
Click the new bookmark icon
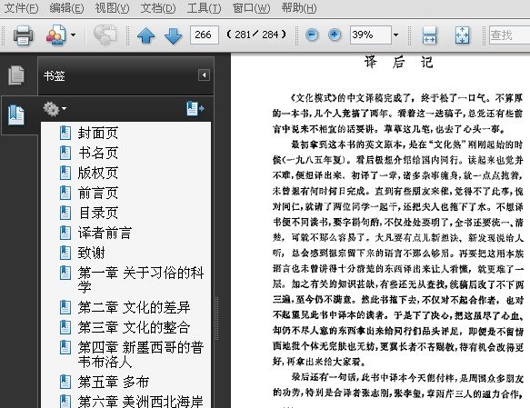click(x=195, y=109)
